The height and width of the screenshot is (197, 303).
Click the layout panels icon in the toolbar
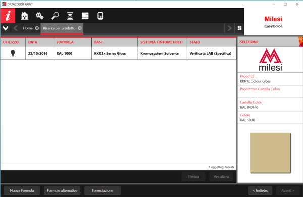pyautogui.click(x=85, y=16)
